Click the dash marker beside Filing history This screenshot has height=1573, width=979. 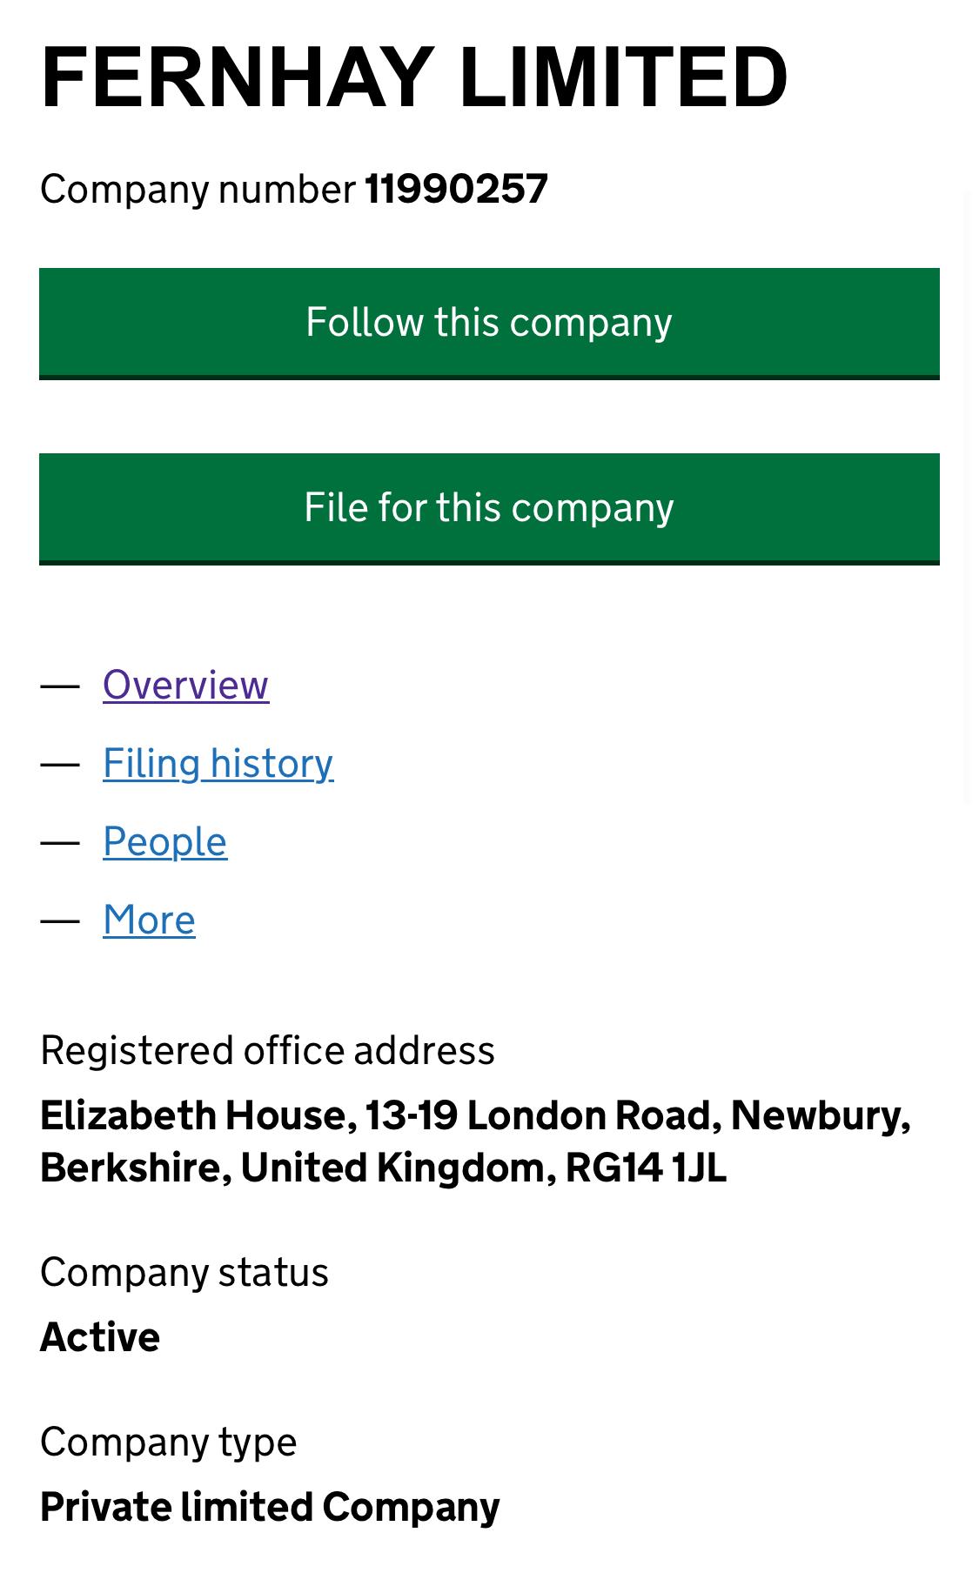(x=60, y=765)
